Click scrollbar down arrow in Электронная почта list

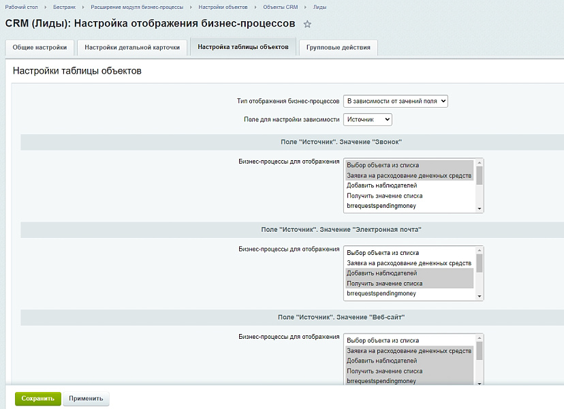[x=480, y=297]
